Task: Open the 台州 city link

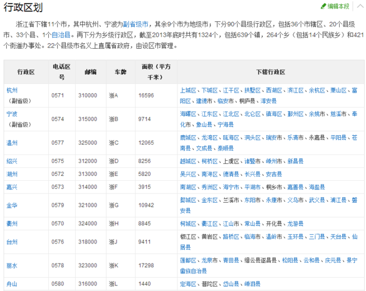Action: pyautogui.click(x=12, y=242)
